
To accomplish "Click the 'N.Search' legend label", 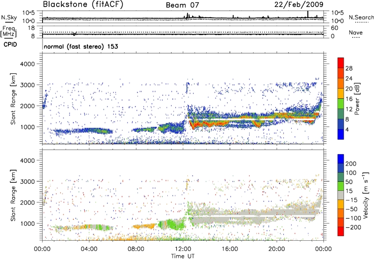I will 361,17.
